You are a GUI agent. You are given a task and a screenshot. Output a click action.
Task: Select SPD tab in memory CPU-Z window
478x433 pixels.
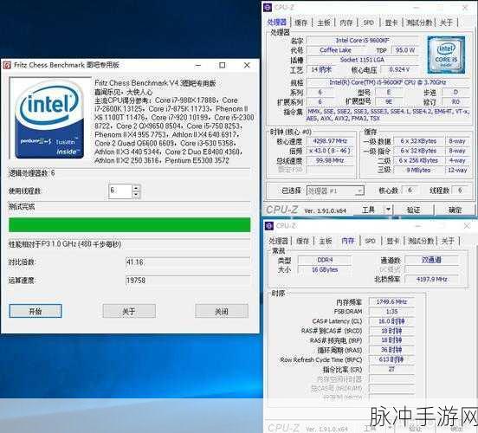(370, 241)
